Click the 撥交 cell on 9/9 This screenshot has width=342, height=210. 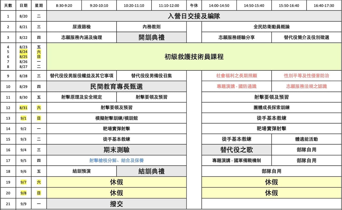[116, 204]
